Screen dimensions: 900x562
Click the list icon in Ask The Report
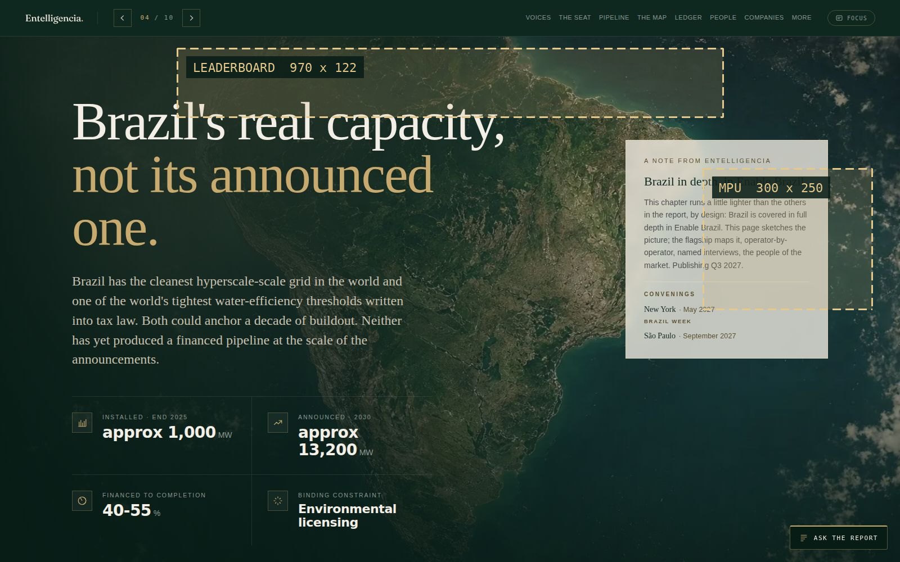(x=804, y=538)
